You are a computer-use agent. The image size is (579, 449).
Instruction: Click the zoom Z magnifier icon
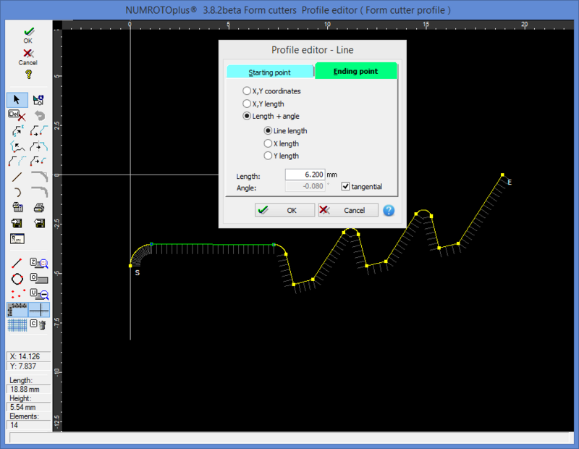click(x=39, y=263)
